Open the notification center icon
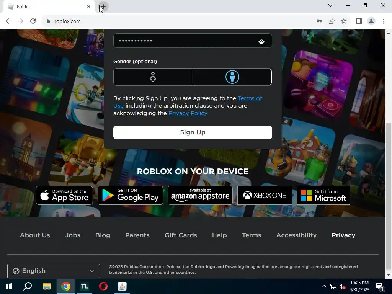Screen dimensions: 392x294 pyautogui.click(x=380, y=286)
